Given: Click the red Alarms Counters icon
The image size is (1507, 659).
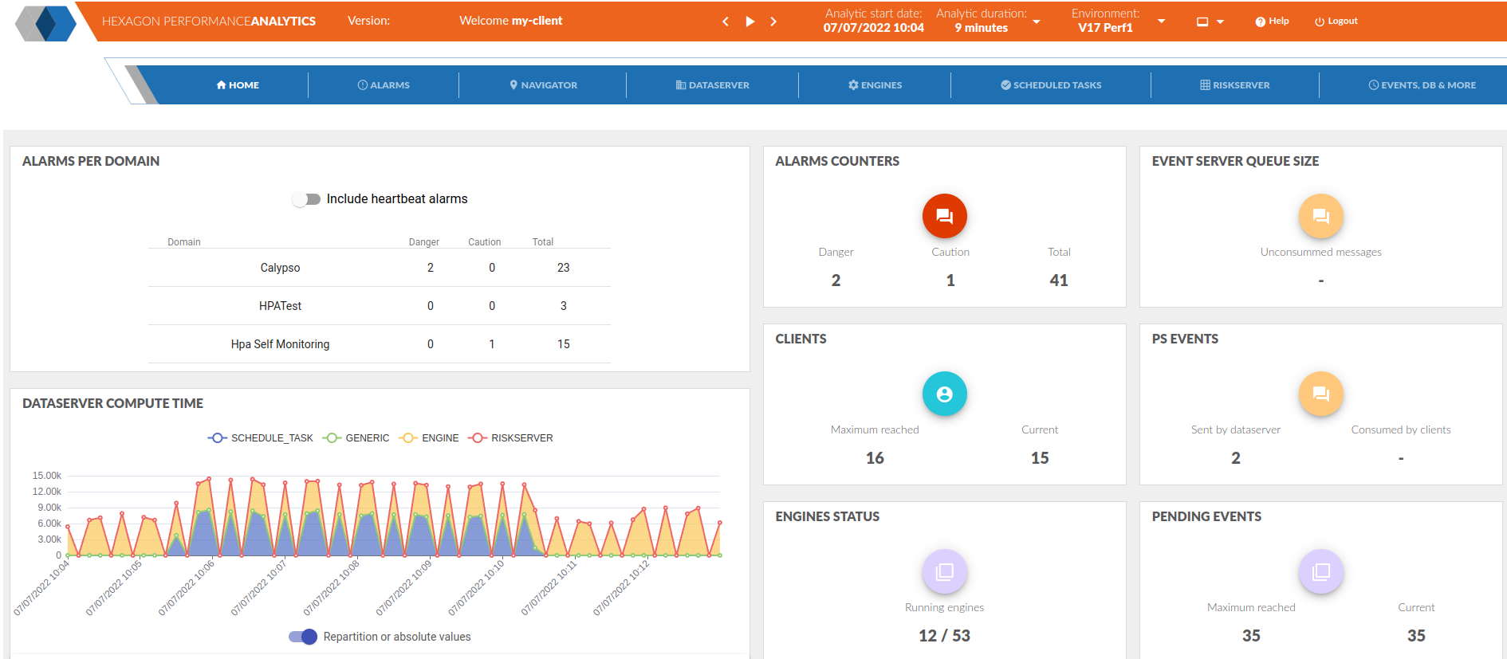Looking at the screenshot, I should click(944, 216).
